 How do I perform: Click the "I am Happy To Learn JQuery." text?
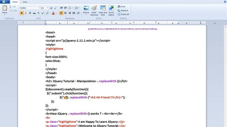pyautogui.click(x=99, y=122)
